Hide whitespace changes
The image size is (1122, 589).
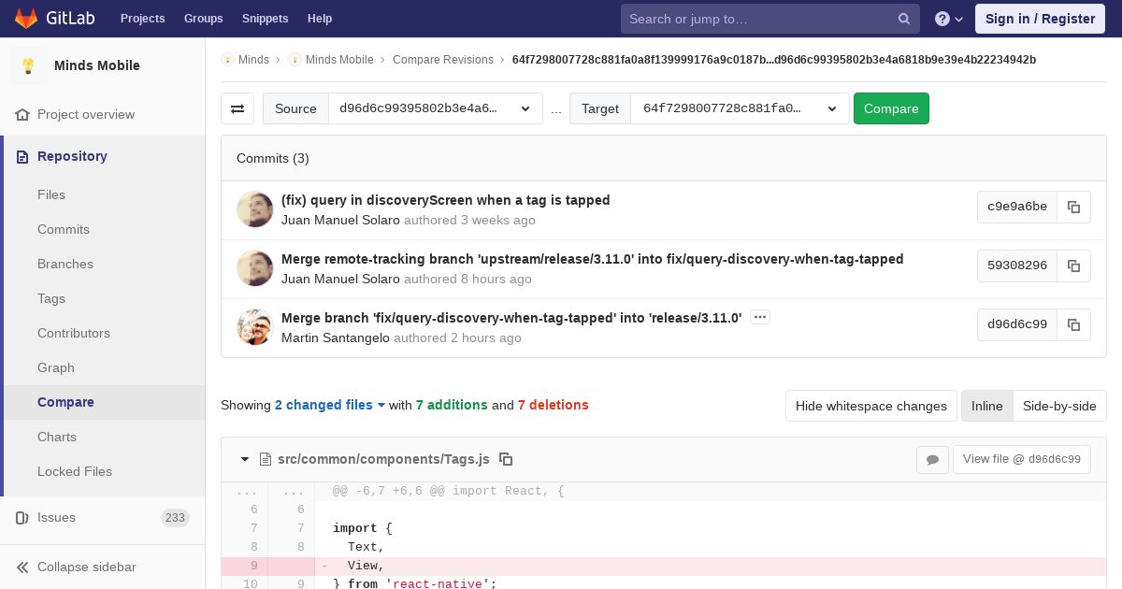click(x=871, y=406)
